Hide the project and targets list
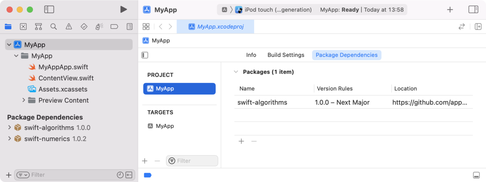The image size is (486, 182). pos(145,55)
